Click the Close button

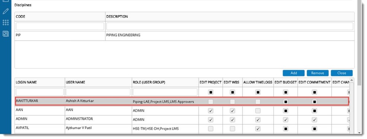coord(342,73)
